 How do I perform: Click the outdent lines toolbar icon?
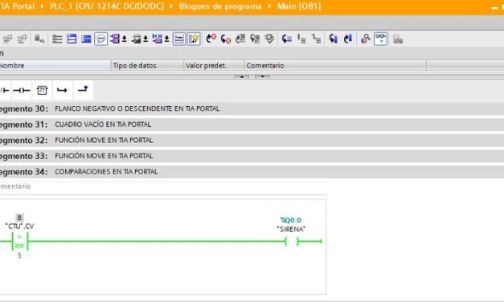[316, 39]
